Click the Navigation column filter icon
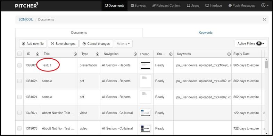Image resolution: width=273 pixels, height=136 pixels. (135, 54)
